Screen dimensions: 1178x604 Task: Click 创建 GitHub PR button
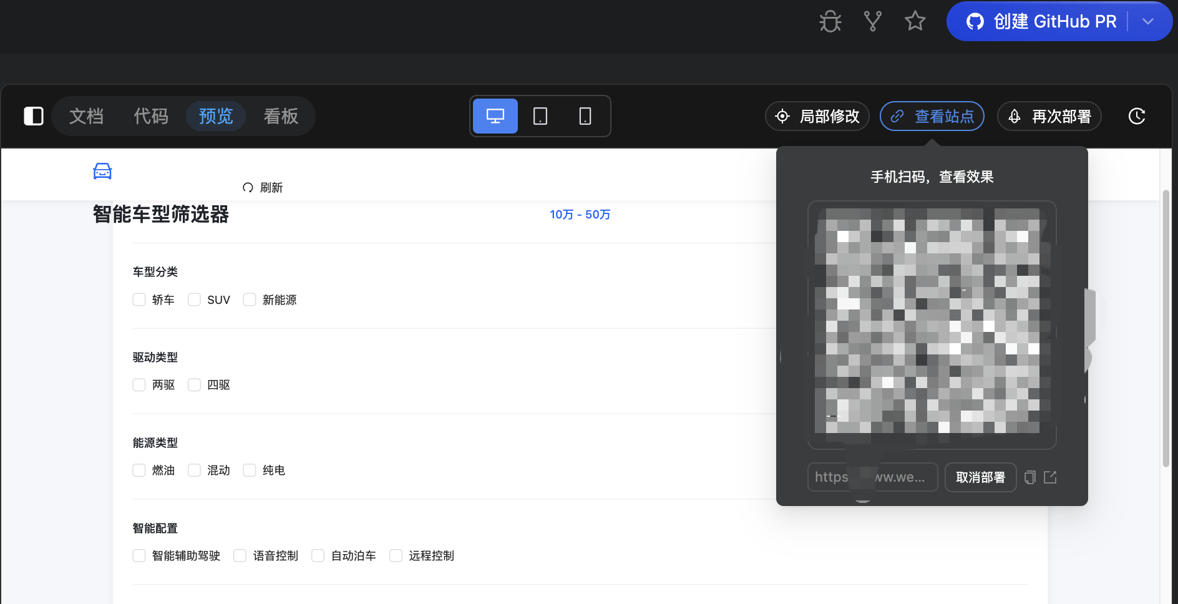(x=1041, y=21)
